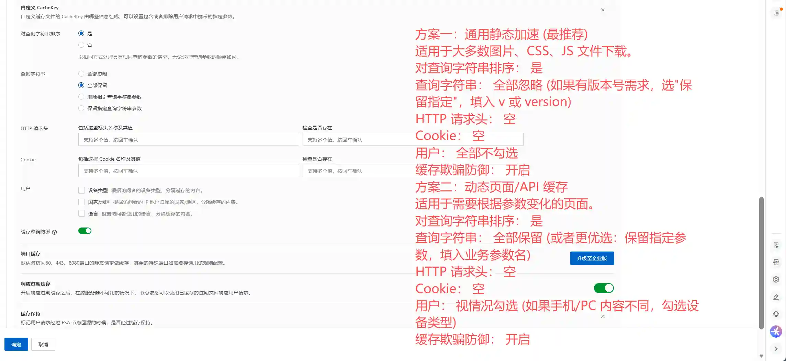Focus HTTP 请求头 包括这些标头名称及其值 input
786x361 pixels.
tap(189, 139)
